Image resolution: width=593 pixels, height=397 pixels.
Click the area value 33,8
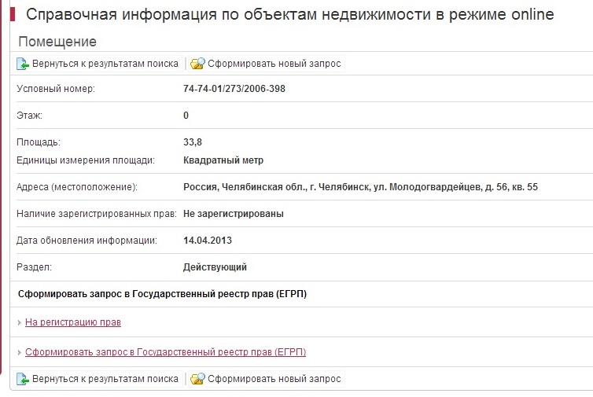(193, 142)
